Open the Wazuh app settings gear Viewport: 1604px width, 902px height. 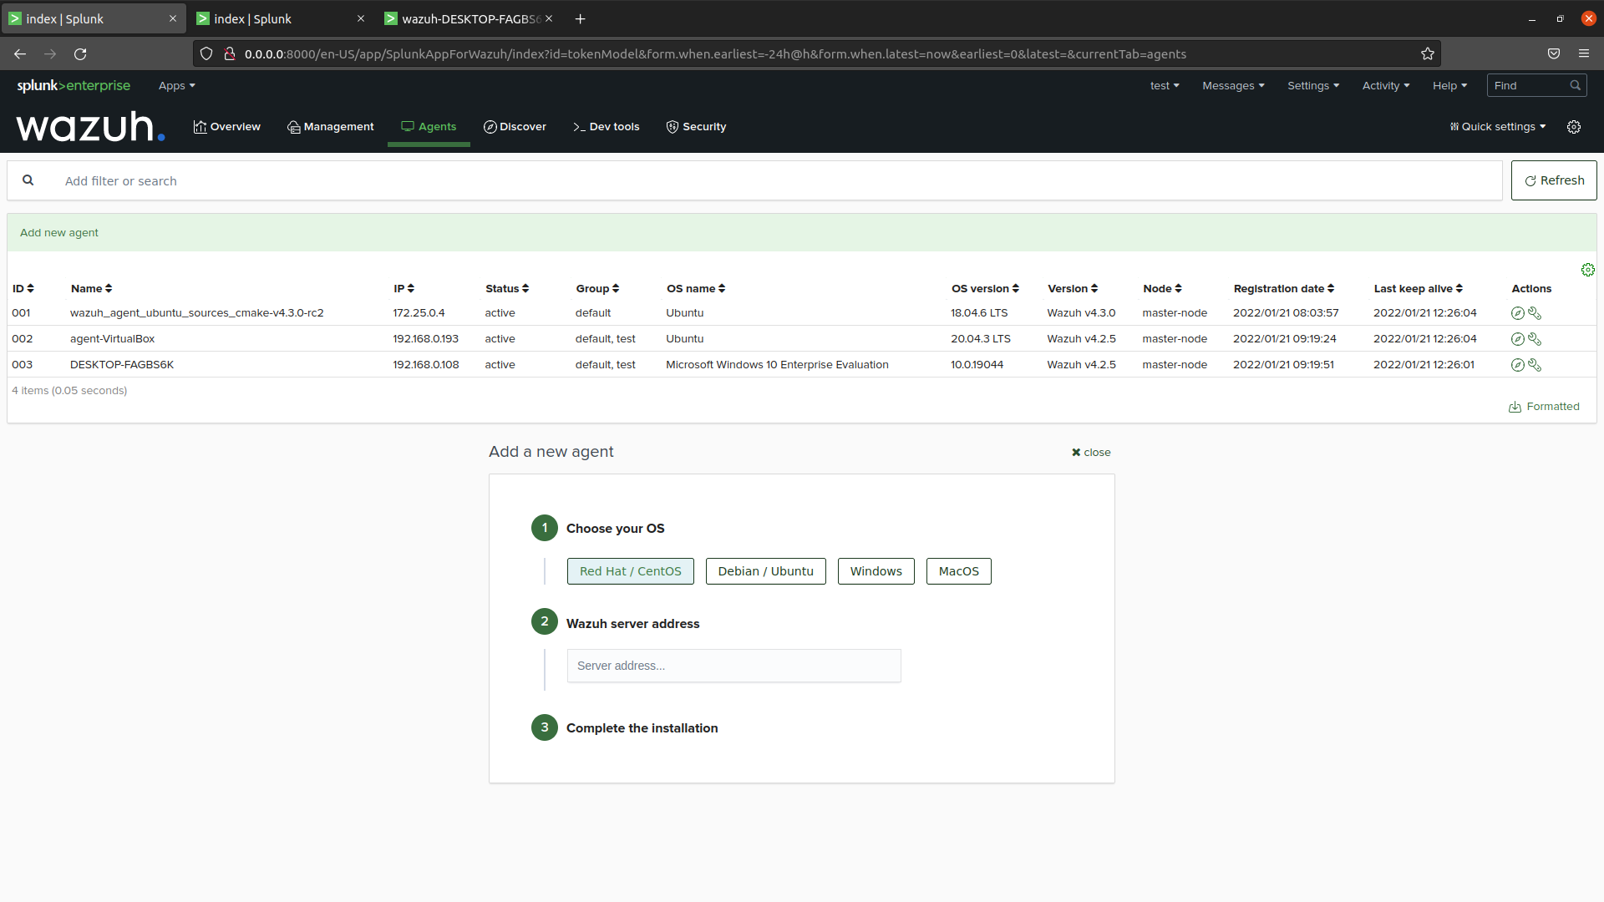(1574, 127)
